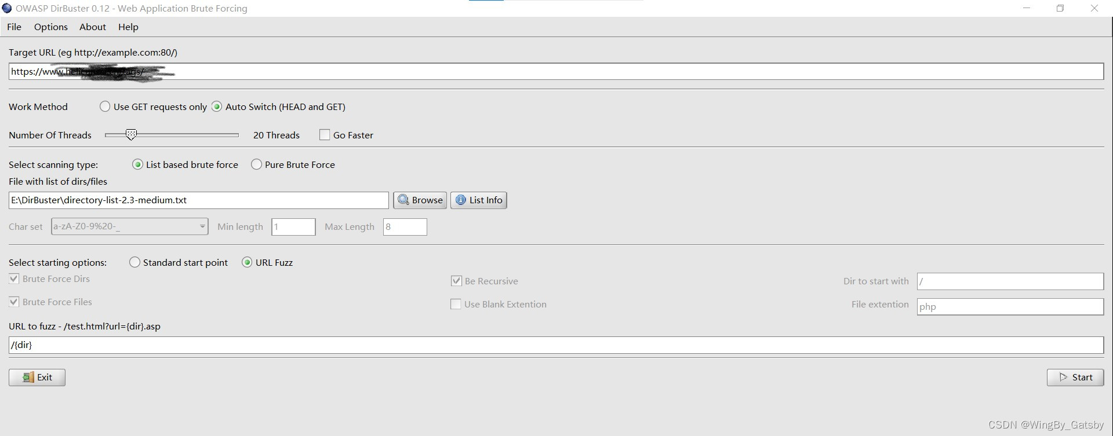Open the Help menu
The height and width of the screenshot is (436, 1113).
(x=128, y=27)
